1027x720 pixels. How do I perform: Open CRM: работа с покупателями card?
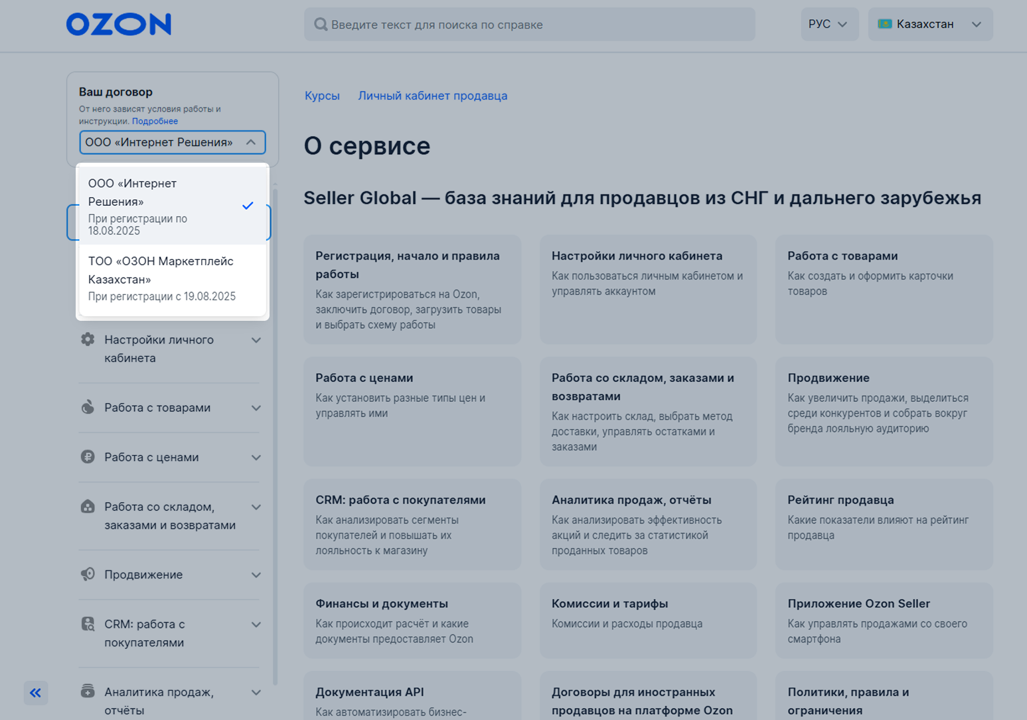(412, 524)
